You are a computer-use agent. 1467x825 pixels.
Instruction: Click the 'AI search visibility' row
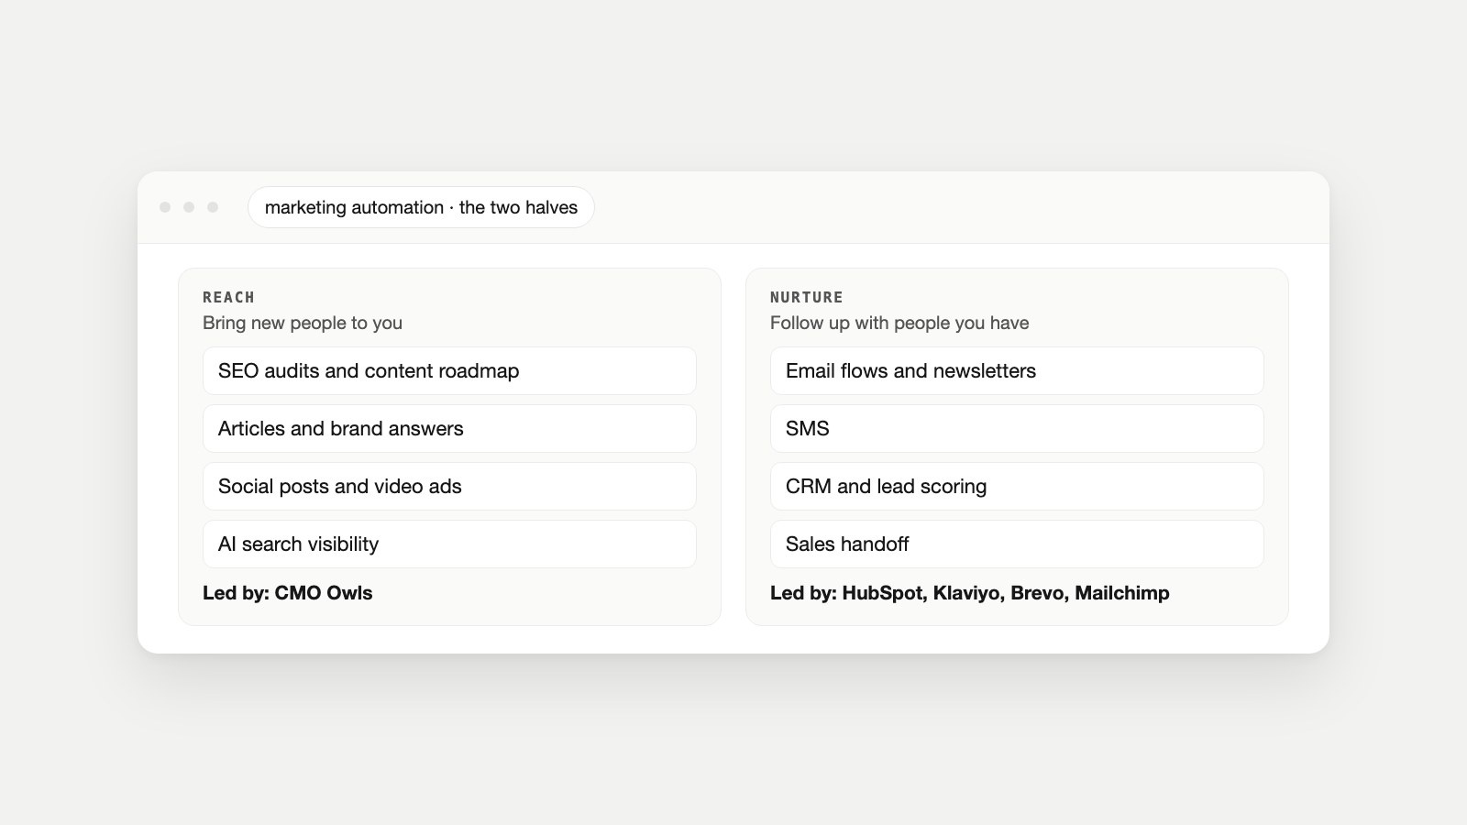click(x=449, y=544)
